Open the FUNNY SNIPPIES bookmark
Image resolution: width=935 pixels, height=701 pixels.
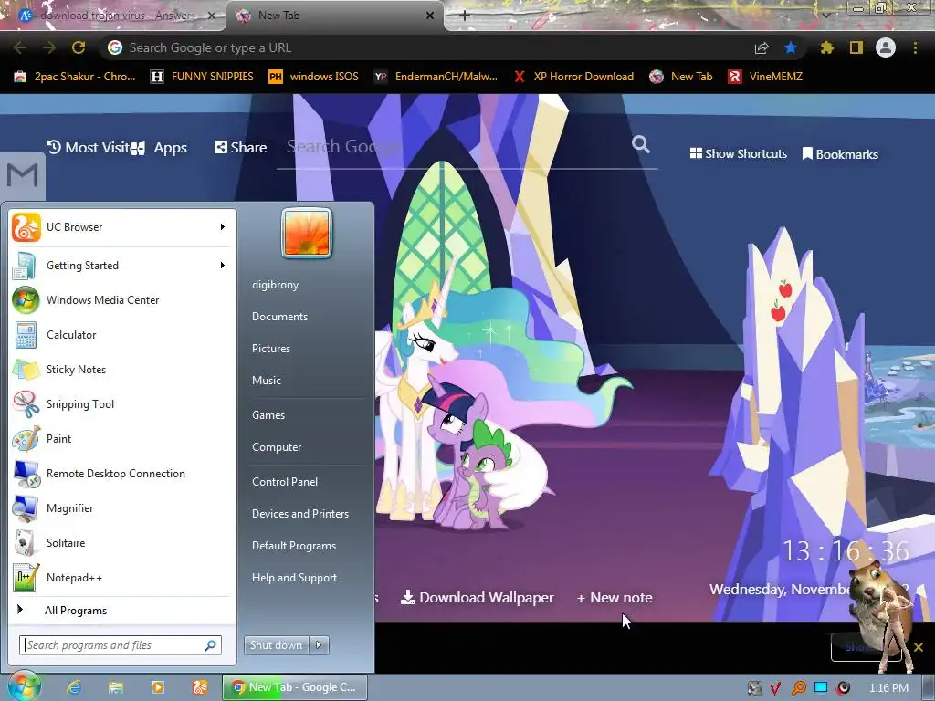point(202,77)
